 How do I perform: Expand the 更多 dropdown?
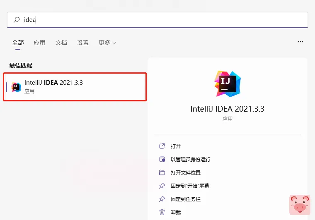(107, 43)
